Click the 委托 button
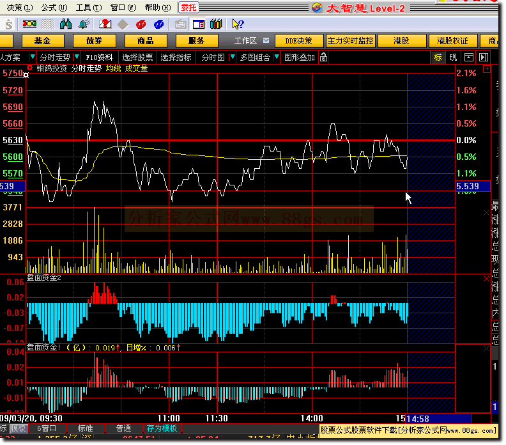This screenshot has height=445, width=506. click(x=188, y=8)
